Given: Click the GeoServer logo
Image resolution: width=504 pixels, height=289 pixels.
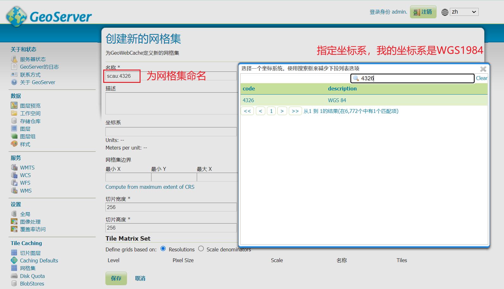Looking at the screenshot, I should point(49,16).
